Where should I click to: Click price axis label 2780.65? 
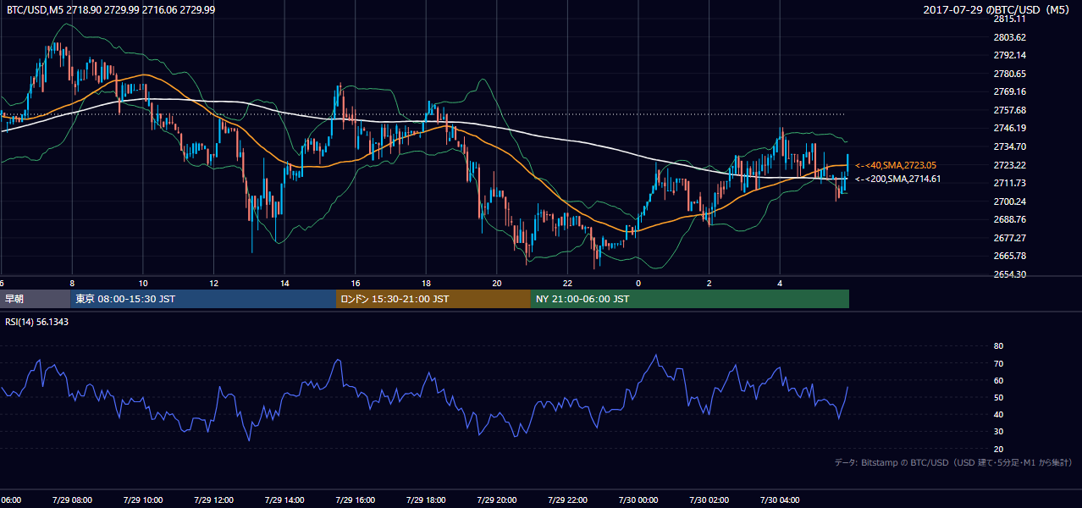tap(1009, 74)
